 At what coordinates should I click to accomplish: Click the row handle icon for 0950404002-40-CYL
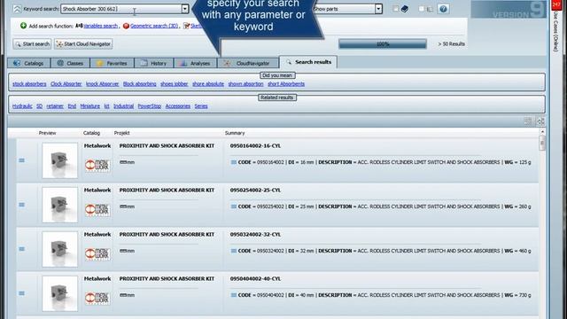[x=21, y=293]
